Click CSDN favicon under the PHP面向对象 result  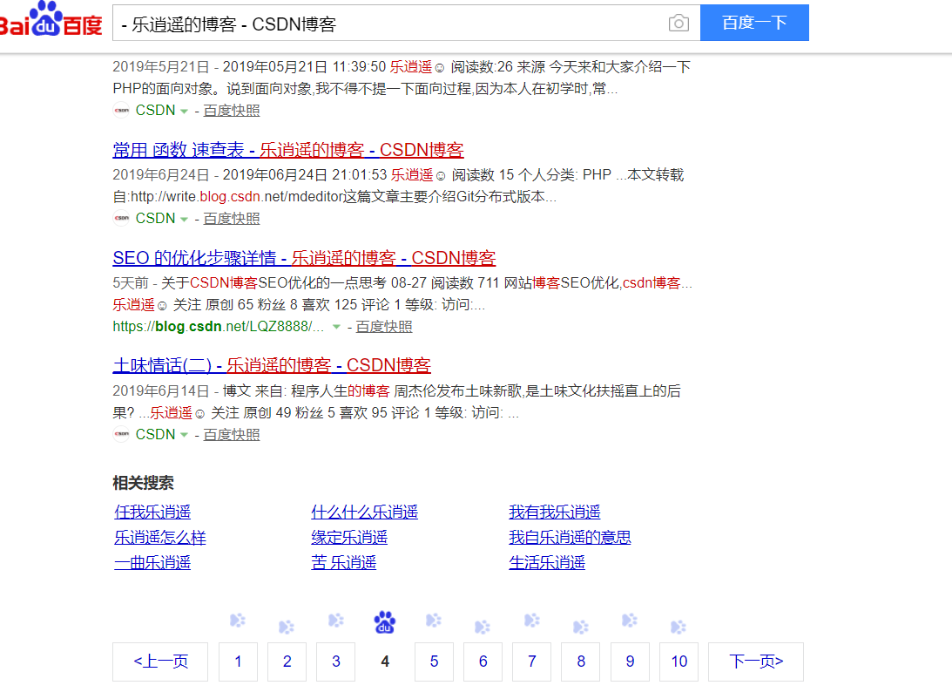coord(121,110)
